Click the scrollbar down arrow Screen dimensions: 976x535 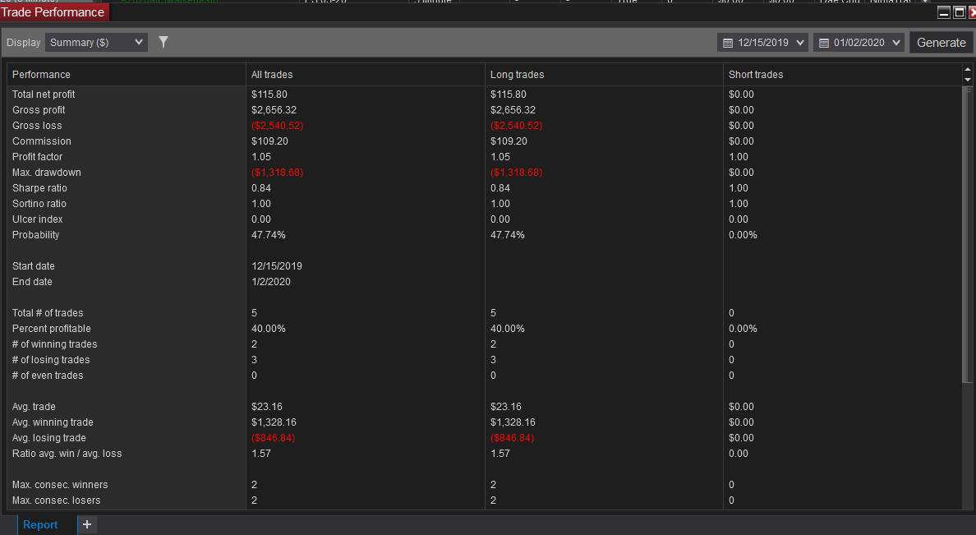967,80
